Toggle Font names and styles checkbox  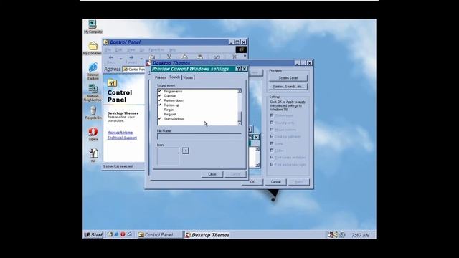(272, 158)
